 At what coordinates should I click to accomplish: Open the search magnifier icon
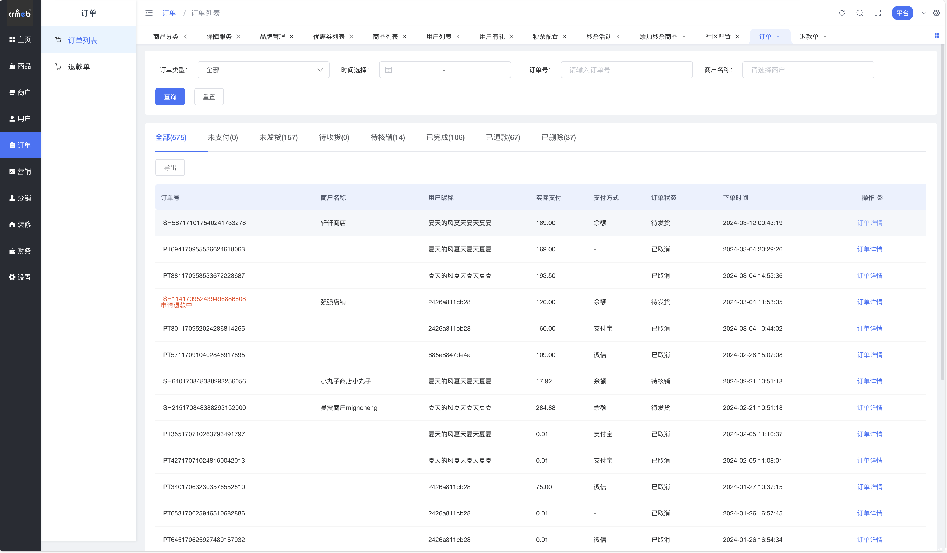coord(859,13)
